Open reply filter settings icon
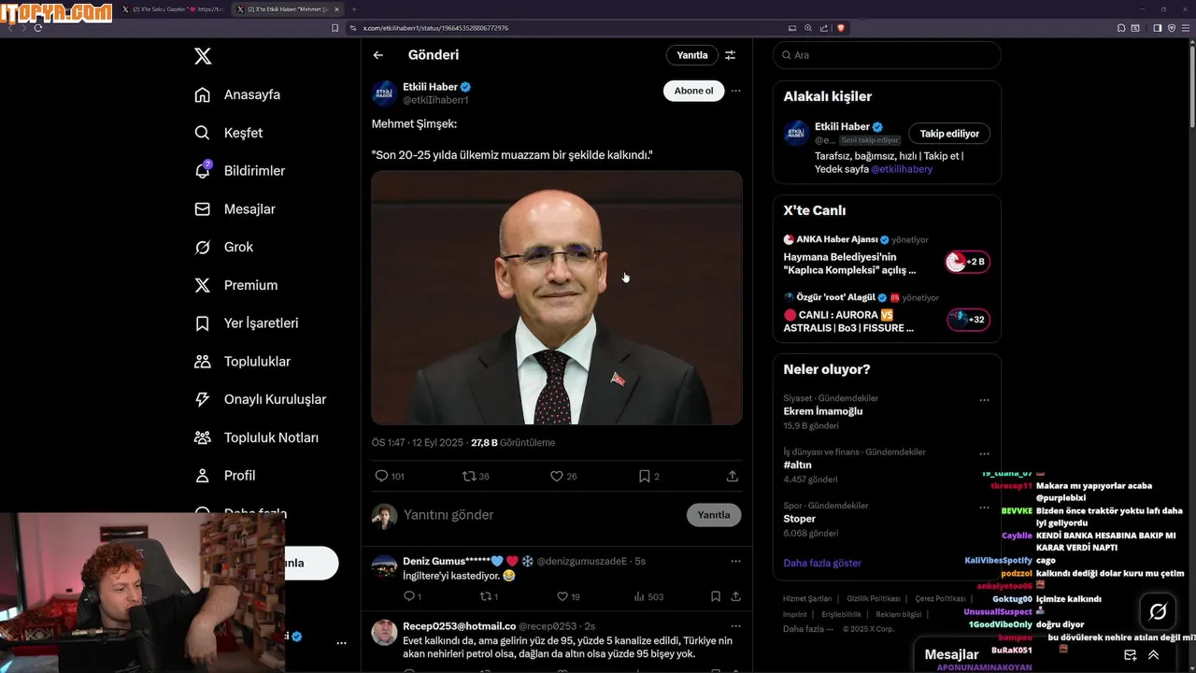This screenshot has width=1196, height=673. pyautogui.click(x=731, y=55)
